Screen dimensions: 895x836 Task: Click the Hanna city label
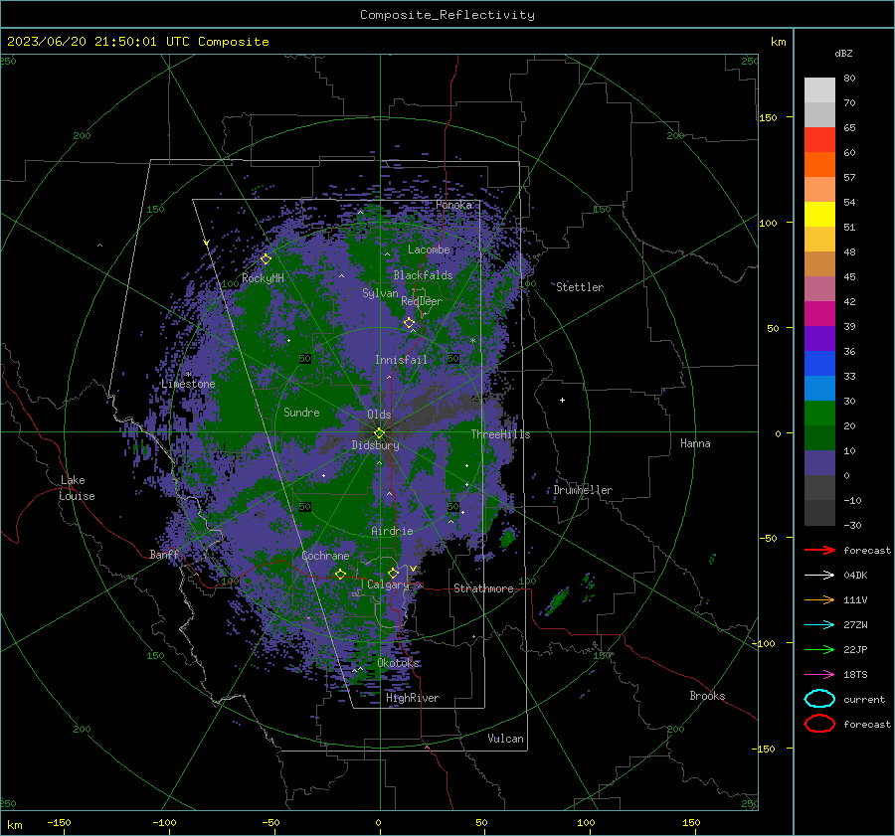[x=695, y=443]
